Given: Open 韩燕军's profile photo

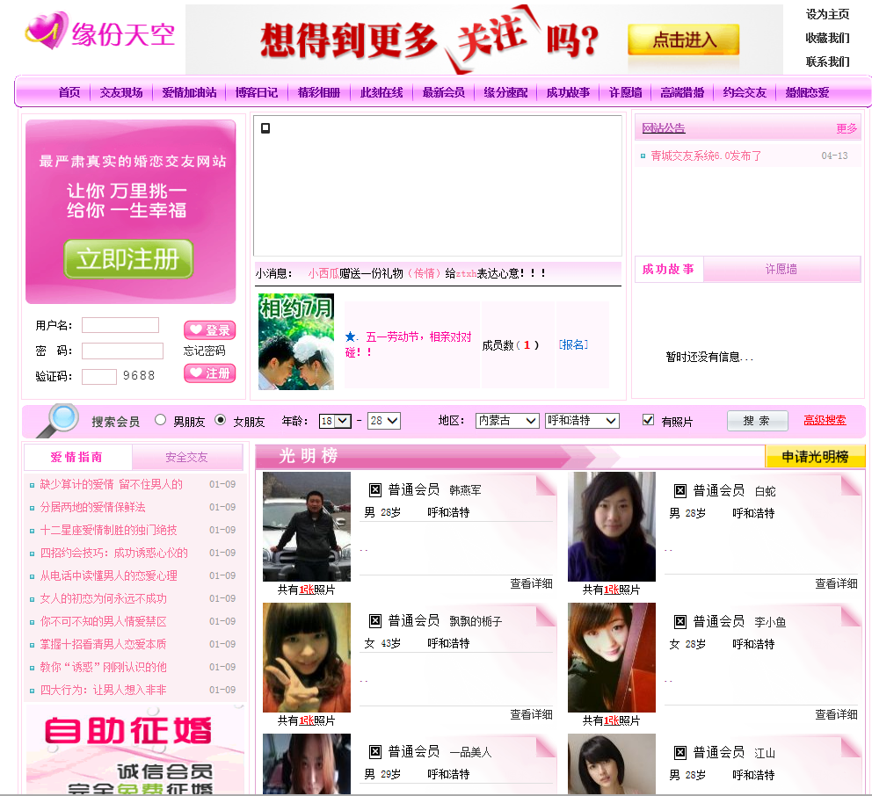Looking at the screenshot, I should click(x=307, y=526).
